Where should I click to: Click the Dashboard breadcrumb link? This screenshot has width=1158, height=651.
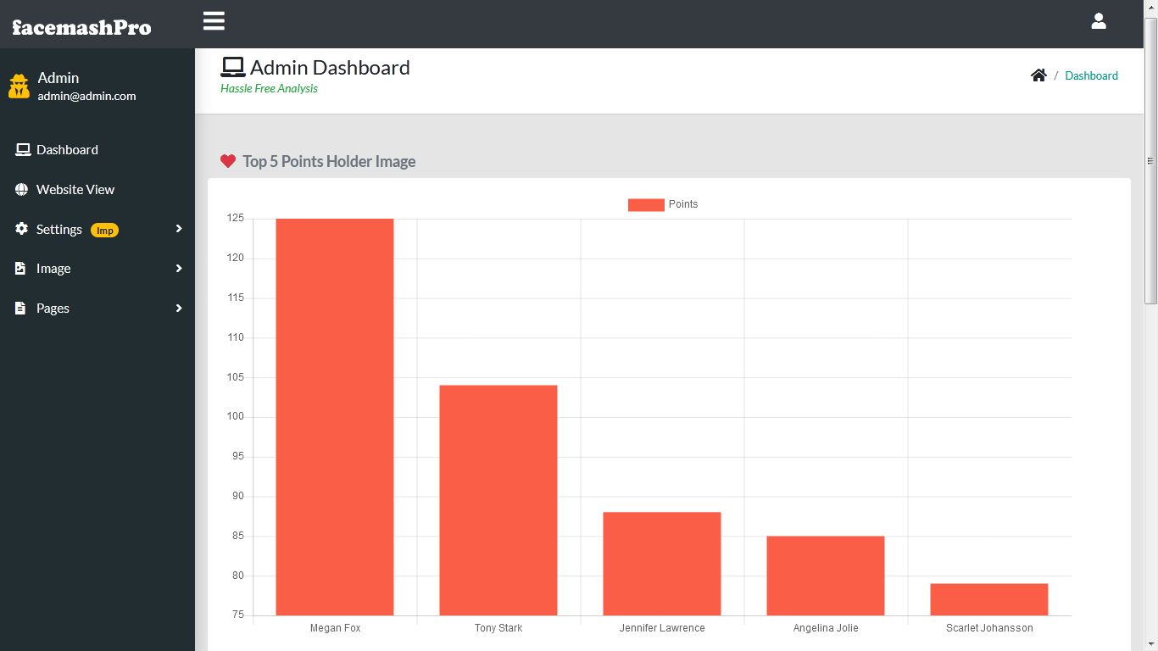1091,75
